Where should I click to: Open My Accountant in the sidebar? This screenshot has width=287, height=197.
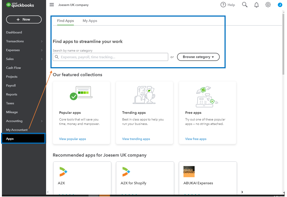pyautogui.click(x=17, y=130)
